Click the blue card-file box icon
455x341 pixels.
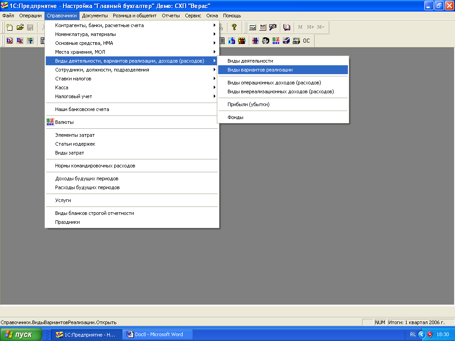tap(286, 40)
